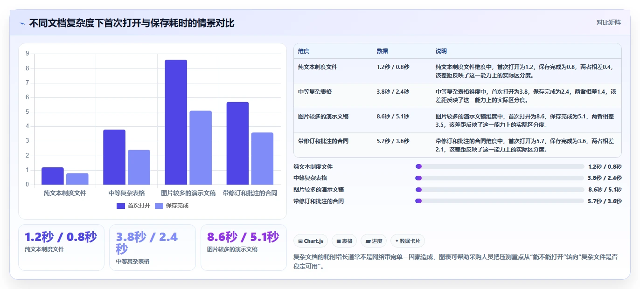Select the 保存完成 bar for 中等复杂表格
Image resolution: width=640 pixels, height=289 pixels.
coord(139,167)
